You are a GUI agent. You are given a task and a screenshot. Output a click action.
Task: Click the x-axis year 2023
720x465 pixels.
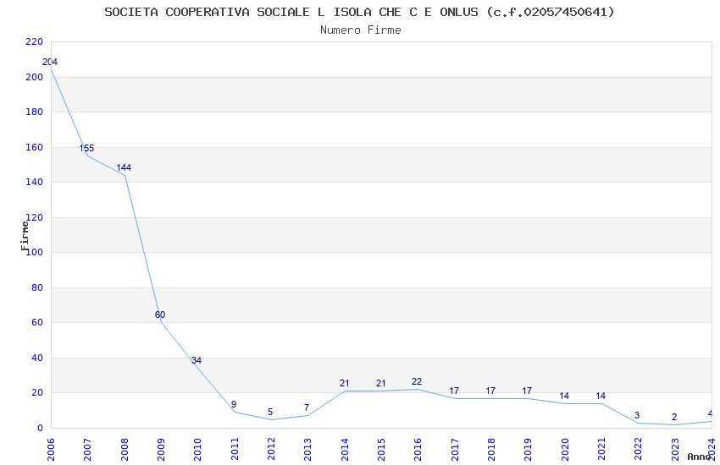(675, 450)
